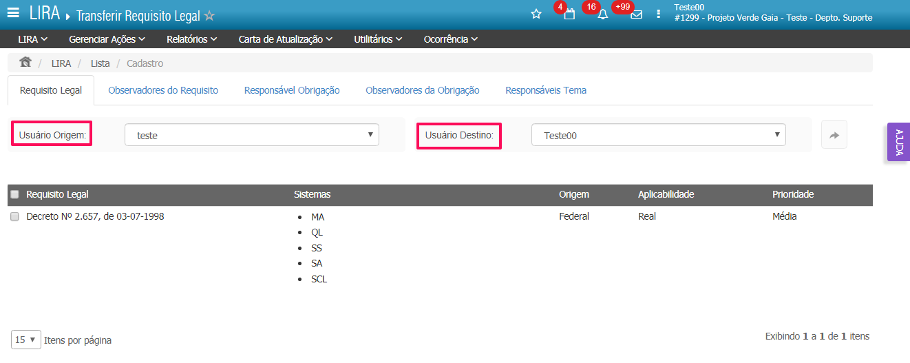Check the Decreto Nº 2.657 row checkbox
Viewport: 910px width, 363px height.
15,216
